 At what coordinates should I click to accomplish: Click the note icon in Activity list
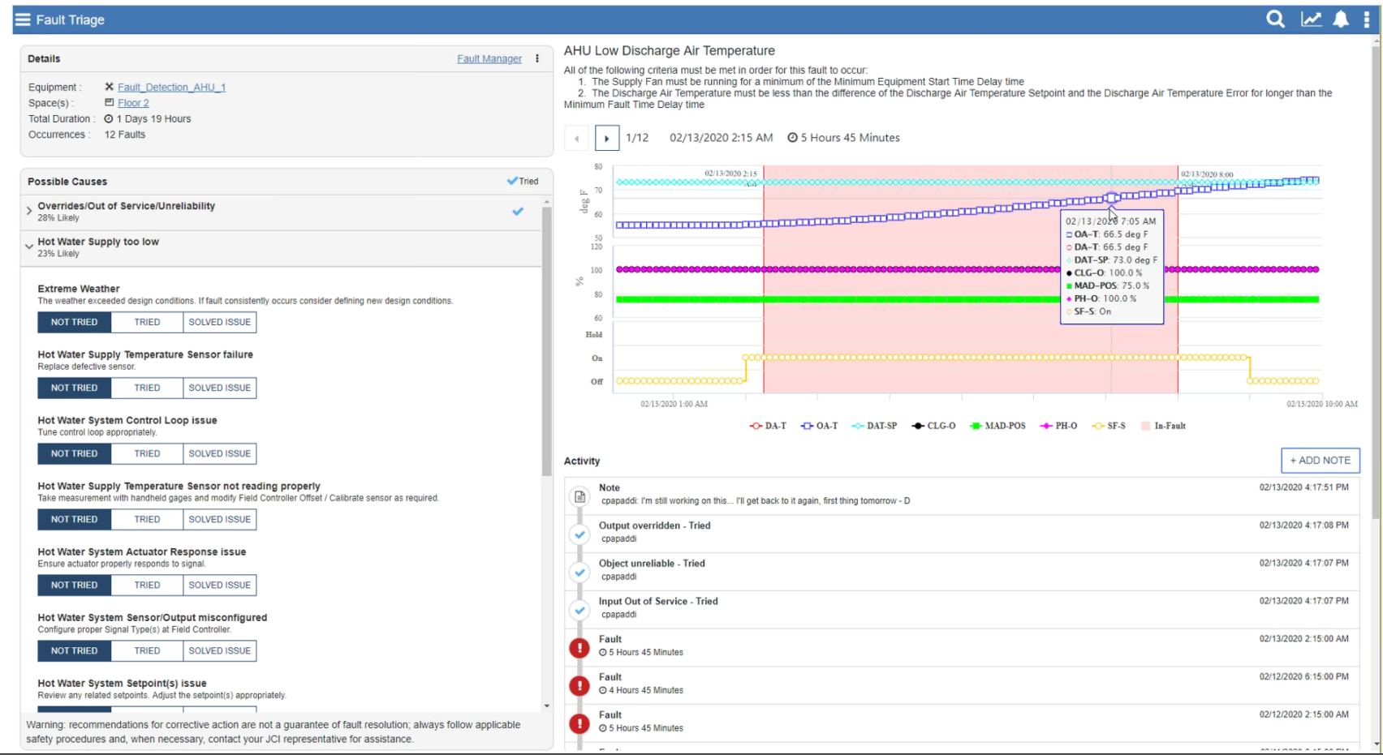579,496
